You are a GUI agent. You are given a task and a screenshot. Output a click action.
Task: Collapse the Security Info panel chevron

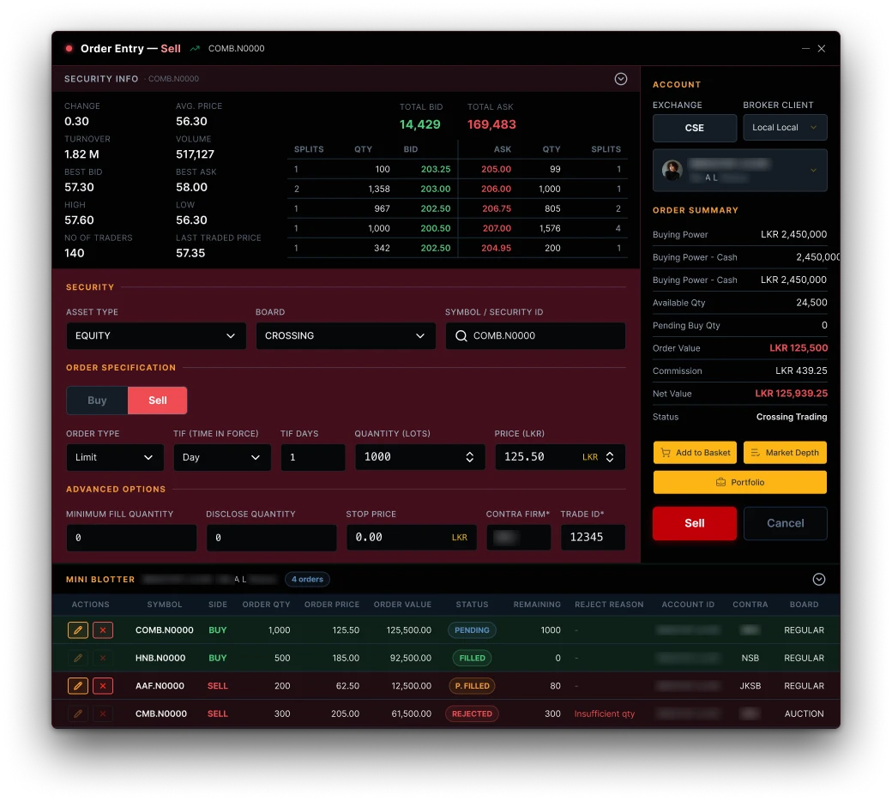[621, 79]
